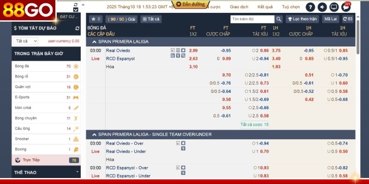Select 1H 1X2 odds 3.40 for RCD Espanyol
This screenshot has height=184, width=369.
click(x=276, y=59)
